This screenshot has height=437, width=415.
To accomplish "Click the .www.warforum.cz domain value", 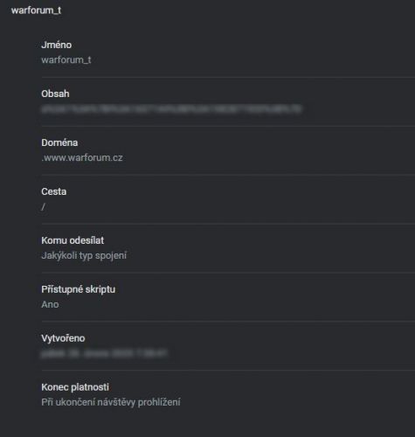I will (82, 158).
